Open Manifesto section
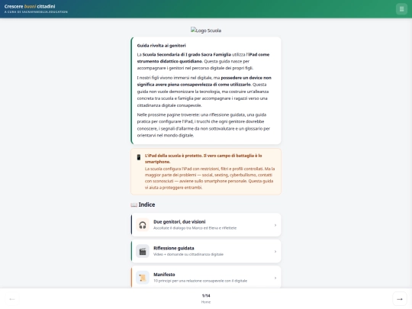This screenshot has width=412, height=309. click(x=206, y=277)
